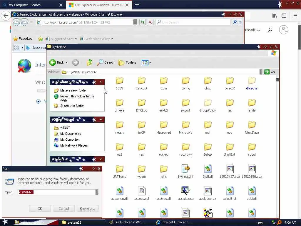Click the Forward arrow in system32 toolbar
Screen dimensions: 301x226
(76, 62)
